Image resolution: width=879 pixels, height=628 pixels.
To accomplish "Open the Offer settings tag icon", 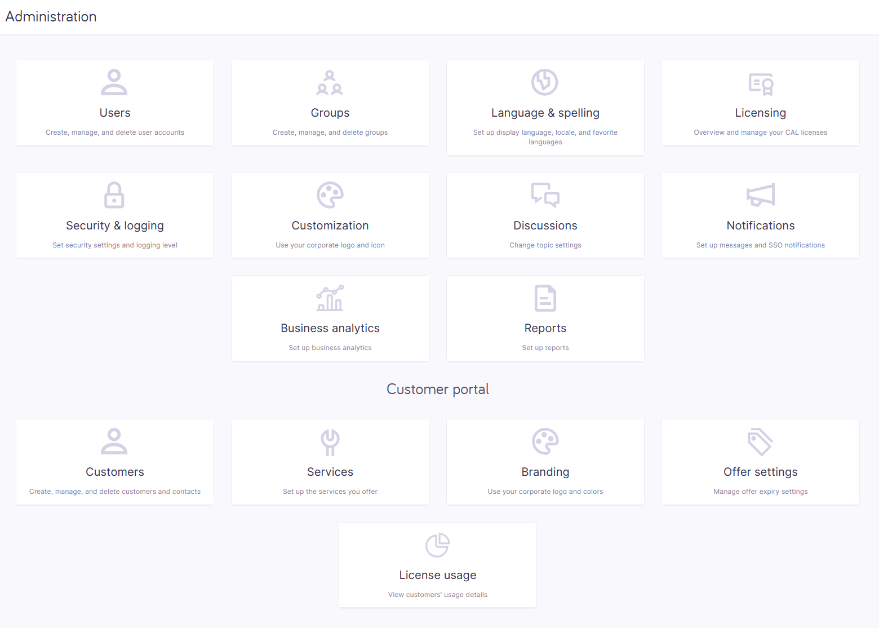I will pyautogui.click(x=760, y=441).
